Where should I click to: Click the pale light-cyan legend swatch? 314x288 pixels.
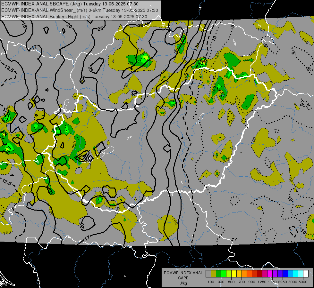[301, 274]
